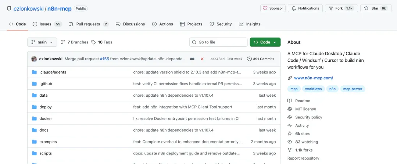Open commit 'feat: add n8n integration with MCP' message
Screen dimensions: 397x164
(183, 107)
